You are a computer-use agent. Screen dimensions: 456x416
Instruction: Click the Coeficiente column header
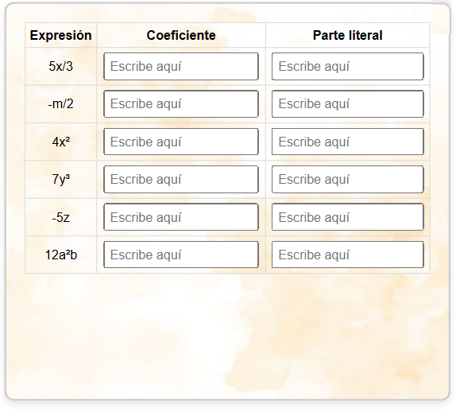(181, 35)
